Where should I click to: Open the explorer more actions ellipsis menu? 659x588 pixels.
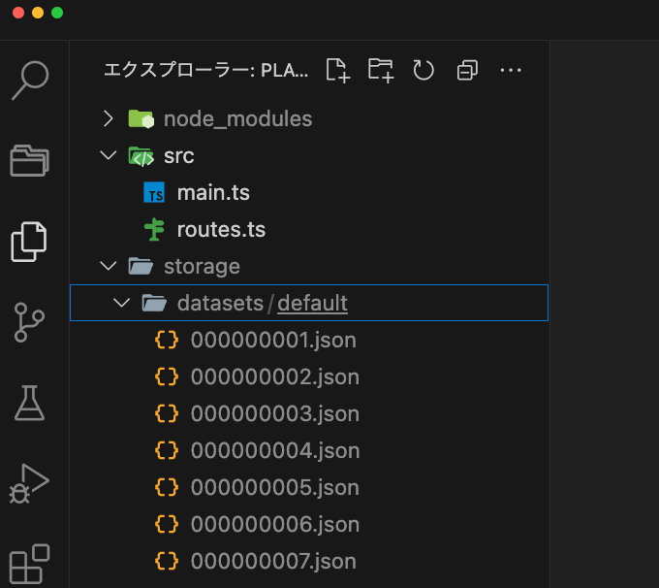[511, 70]
